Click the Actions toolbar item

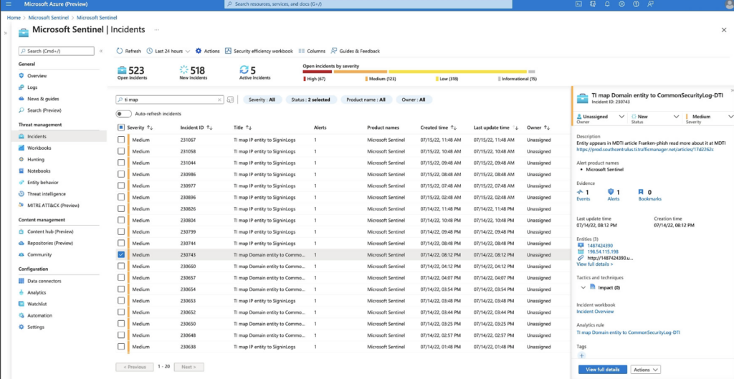[207, 51]
